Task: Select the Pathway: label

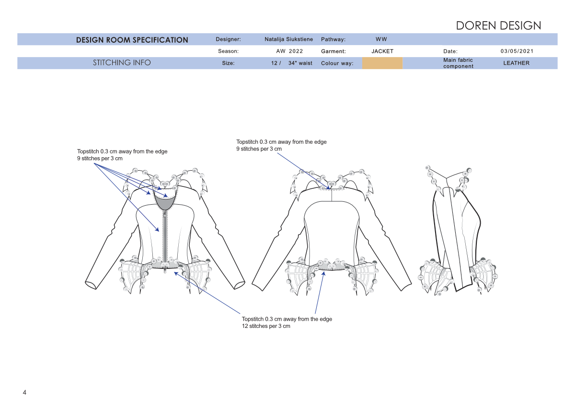Action: point(333,39)
